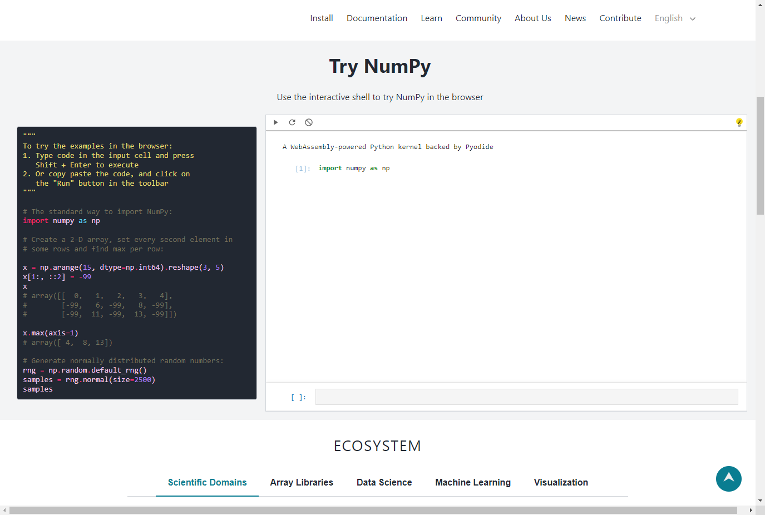Screen dimensions: 765x515
Task: Click the yellow lightbulb kernel status icon
Action: [x=739, y=122]
